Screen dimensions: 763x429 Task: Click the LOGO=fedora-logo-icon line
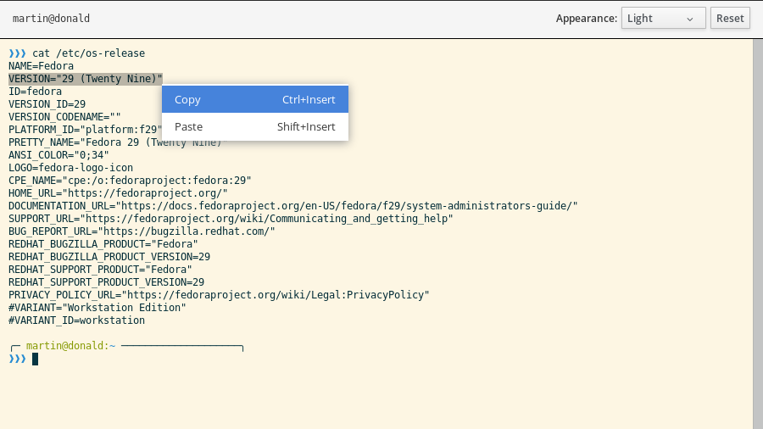click(x=70, y=168)
